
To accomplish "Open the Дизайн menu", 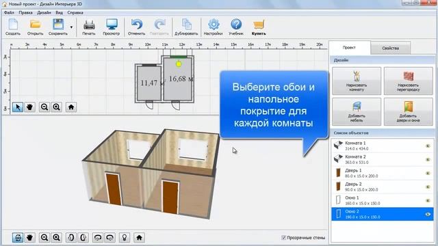I will click(x=44, y=12).
